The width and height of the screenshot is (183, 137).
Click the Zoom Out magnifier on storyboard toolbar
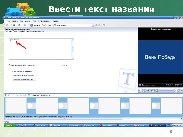(x=17, y=95)
